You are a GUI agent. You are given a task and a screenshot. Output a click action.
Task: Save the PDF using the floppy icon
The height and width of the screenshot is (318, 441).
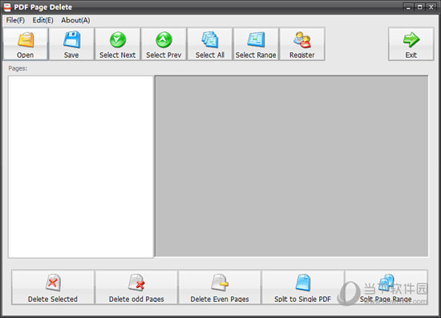tap(71, 44)
